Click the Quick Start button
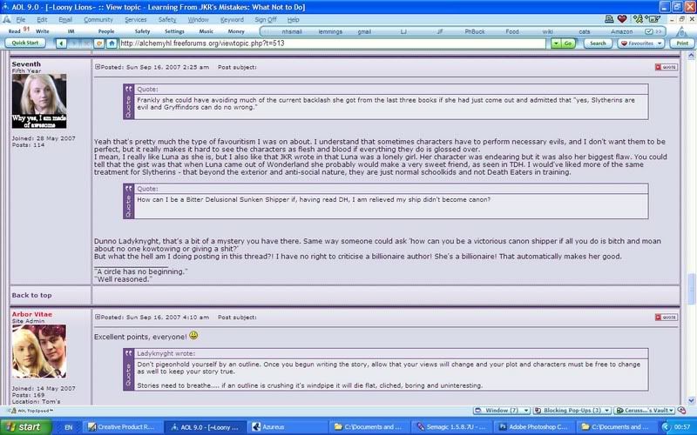This screenshot has height=435, width=697. pos(24,43)
